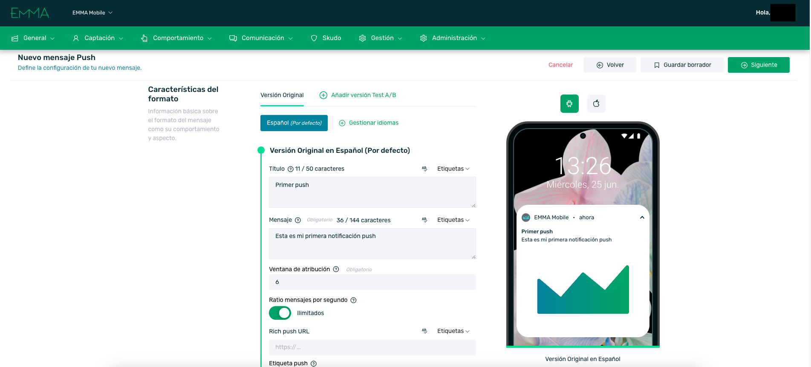The height and width of the screenshot is (367, 811).
Task: Click the Rich push URL input
Action: click(x=372, y=347)
